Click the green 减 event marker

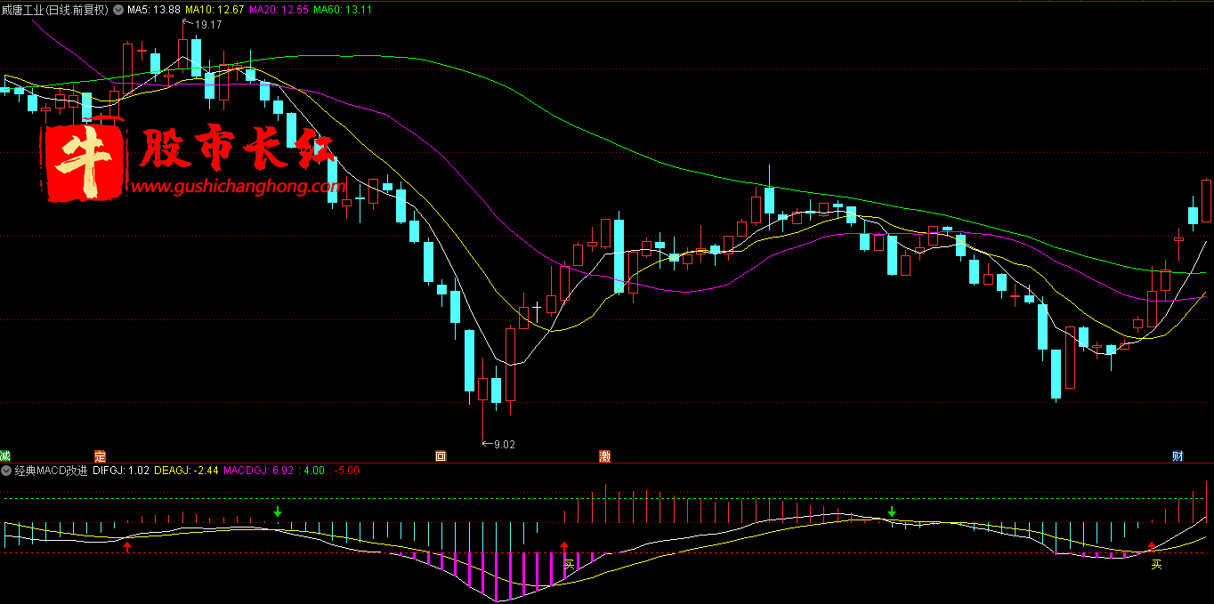[x=5, y=456]
